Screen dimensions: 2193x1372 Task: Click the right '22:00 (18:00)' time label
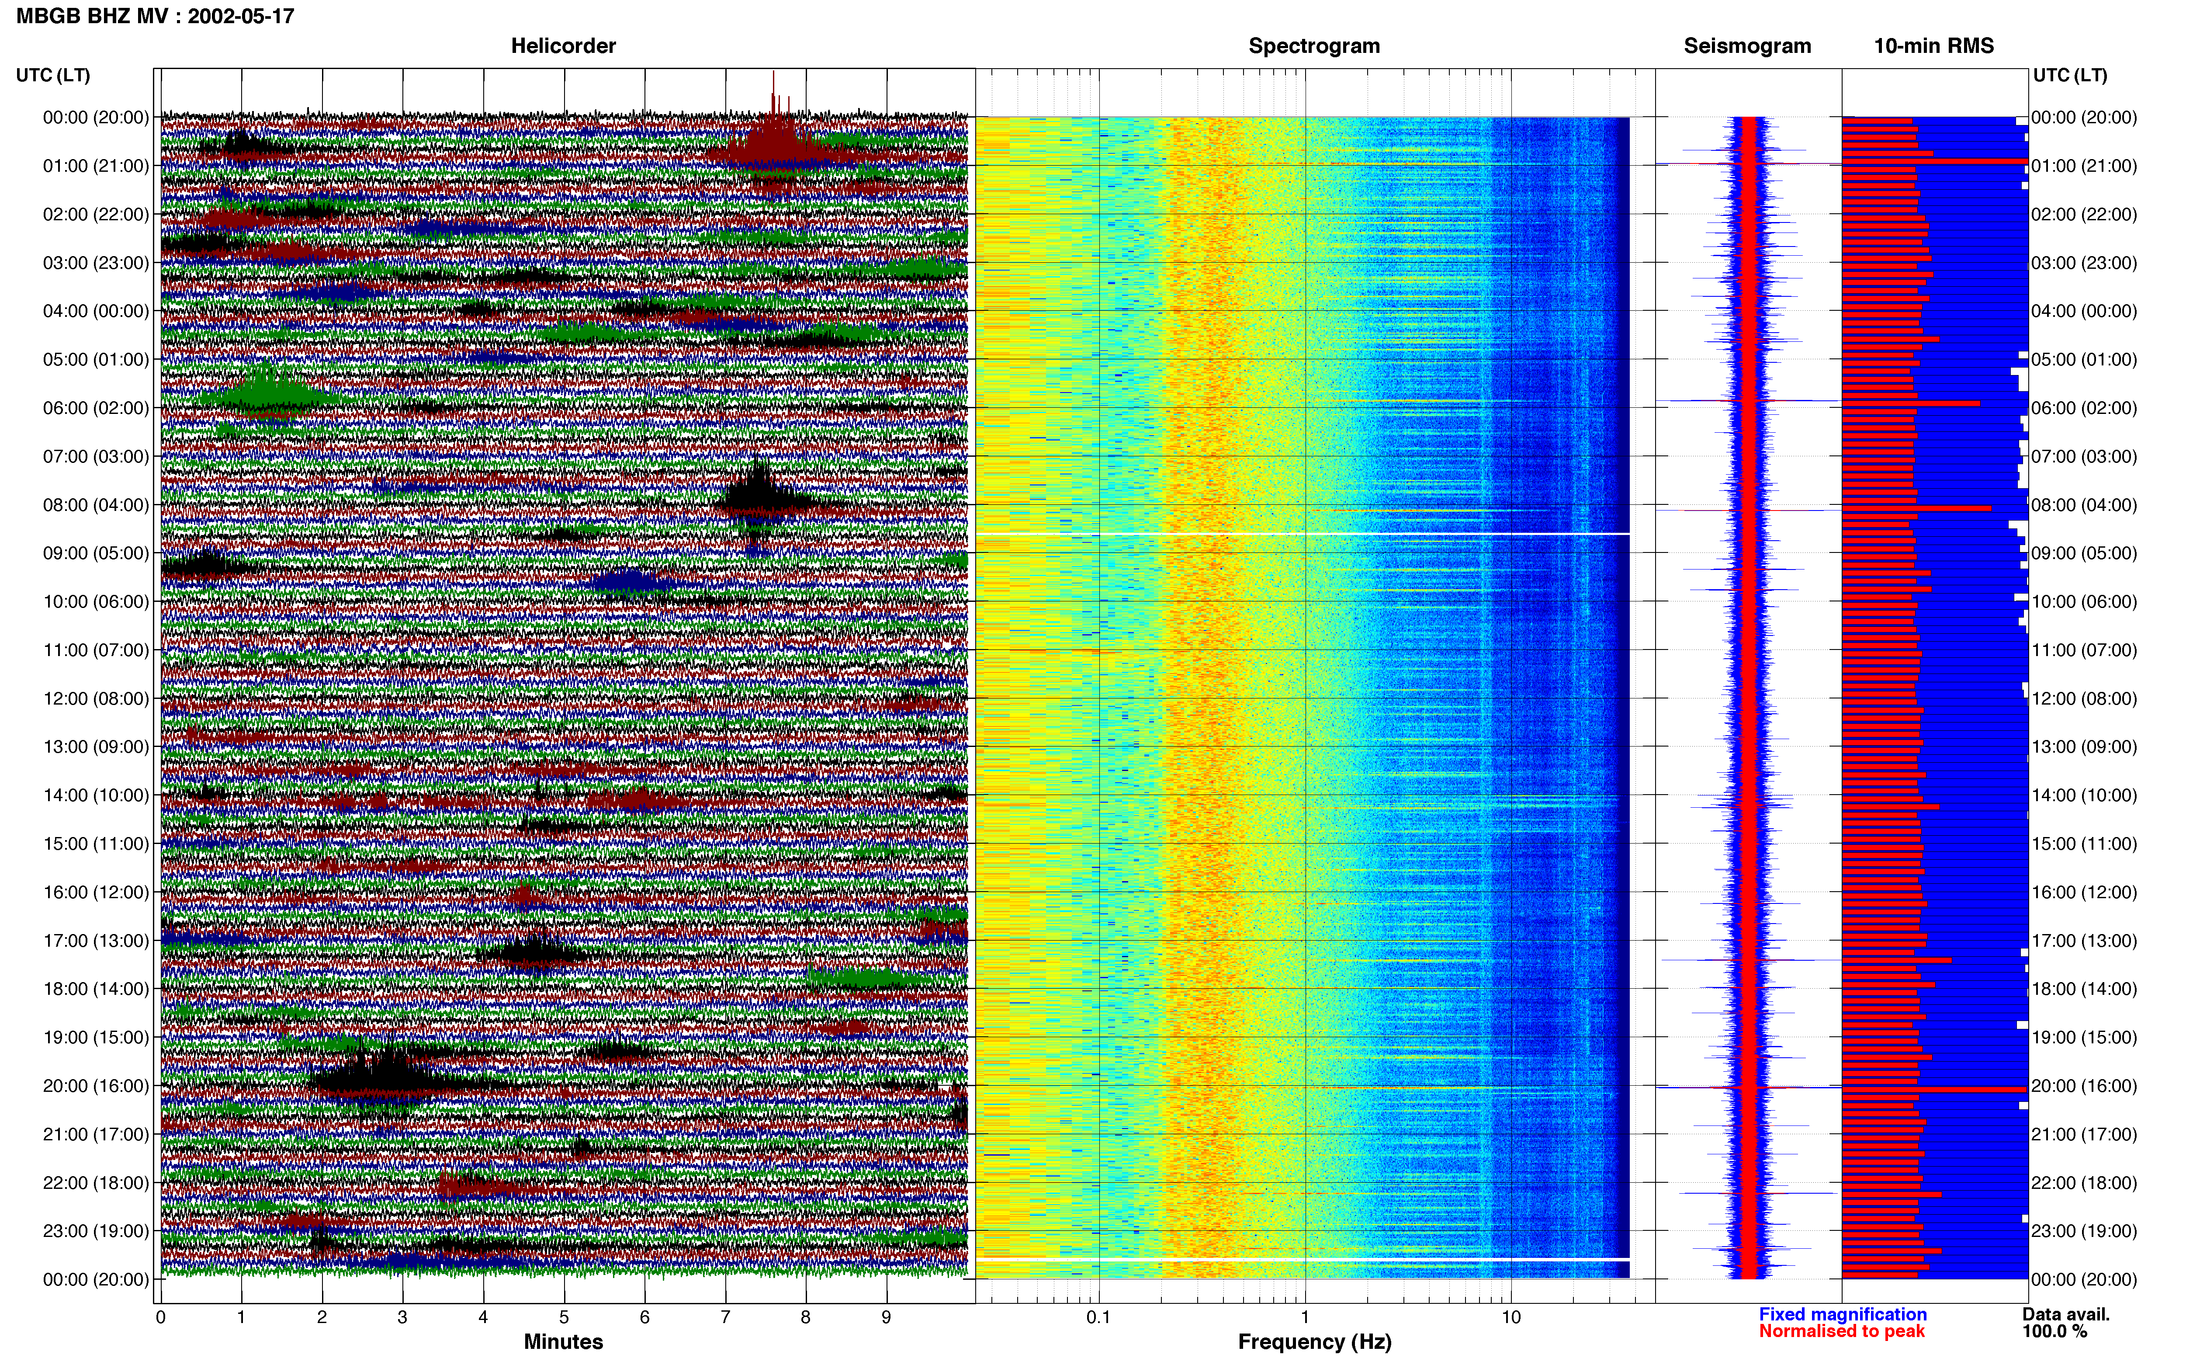tap(2084, 1182)
